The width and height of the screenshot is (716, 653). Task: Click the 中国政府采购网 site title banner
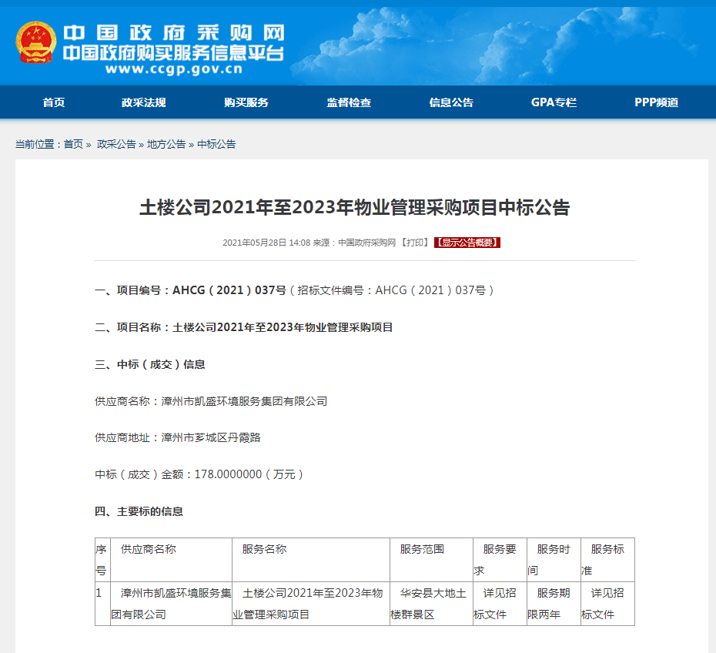pyautogui.click(x=174, y=33)
